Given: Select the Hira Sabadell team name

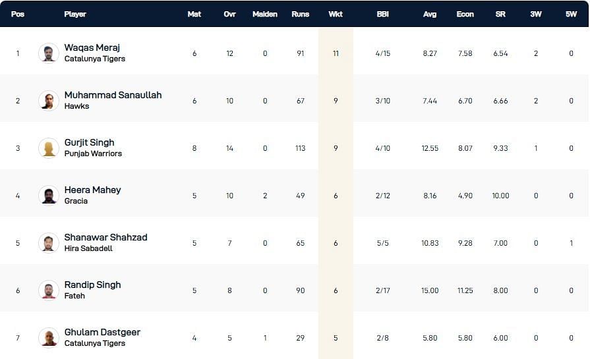Looking at the screenshot, I should click(88, 248).
